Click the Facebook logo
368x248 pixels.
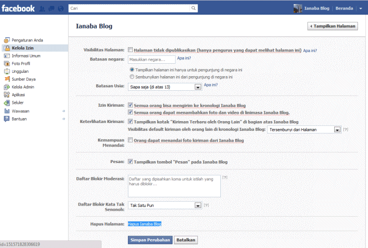point(18,8)
